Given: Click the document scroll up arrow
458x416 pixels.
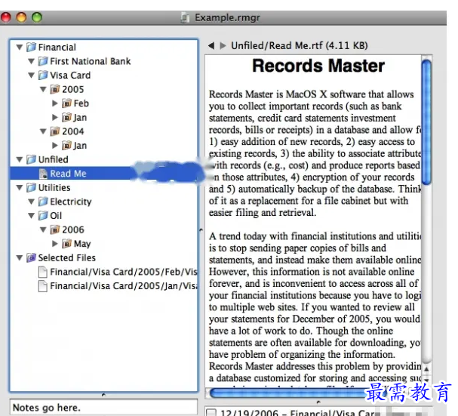Looking at the screenshot, I should (427, 369).
